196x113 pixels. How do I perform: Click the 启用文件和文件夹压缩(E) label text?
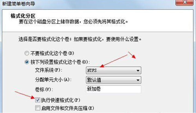67,108
